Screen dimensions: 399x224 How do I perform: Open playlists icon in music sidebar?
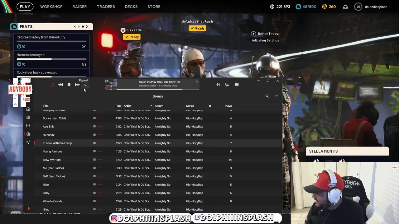coord(28,142)
